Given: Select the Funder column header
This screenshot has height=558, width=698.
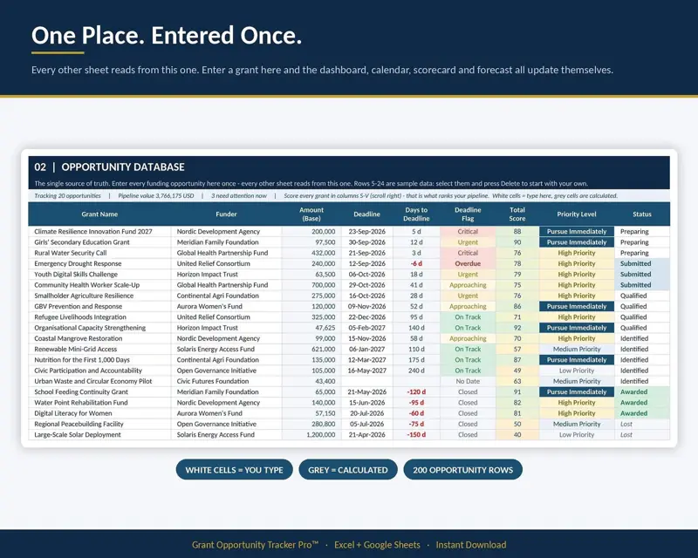Looking at the screenshot, I should click(226, 214).
